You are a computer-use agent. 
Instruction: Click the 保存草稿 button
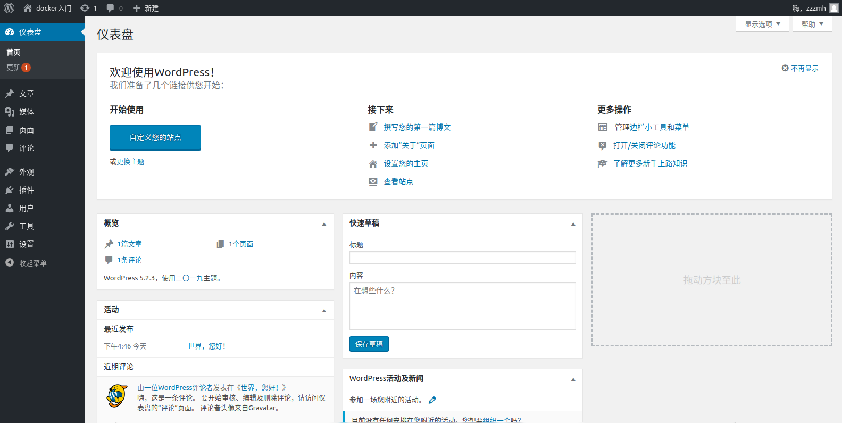pyautogui.click(x=369, y=344)
